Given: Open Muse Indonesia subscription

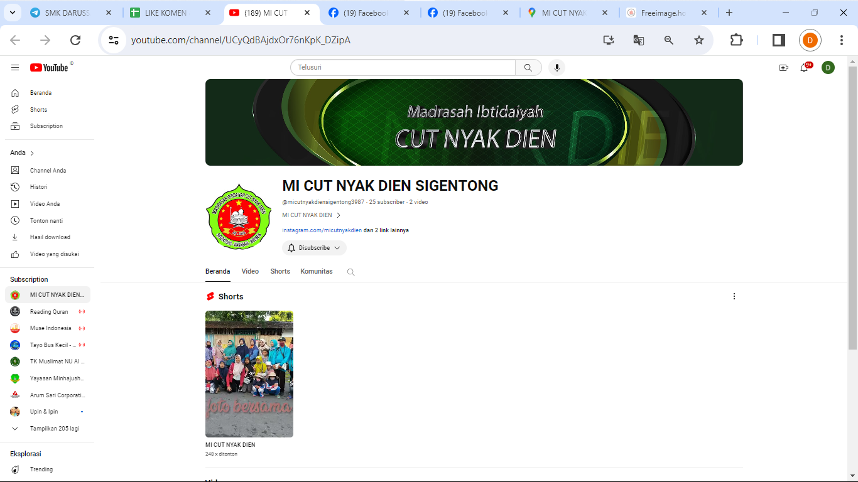Looking at the screenshot, I should point(48,328).
